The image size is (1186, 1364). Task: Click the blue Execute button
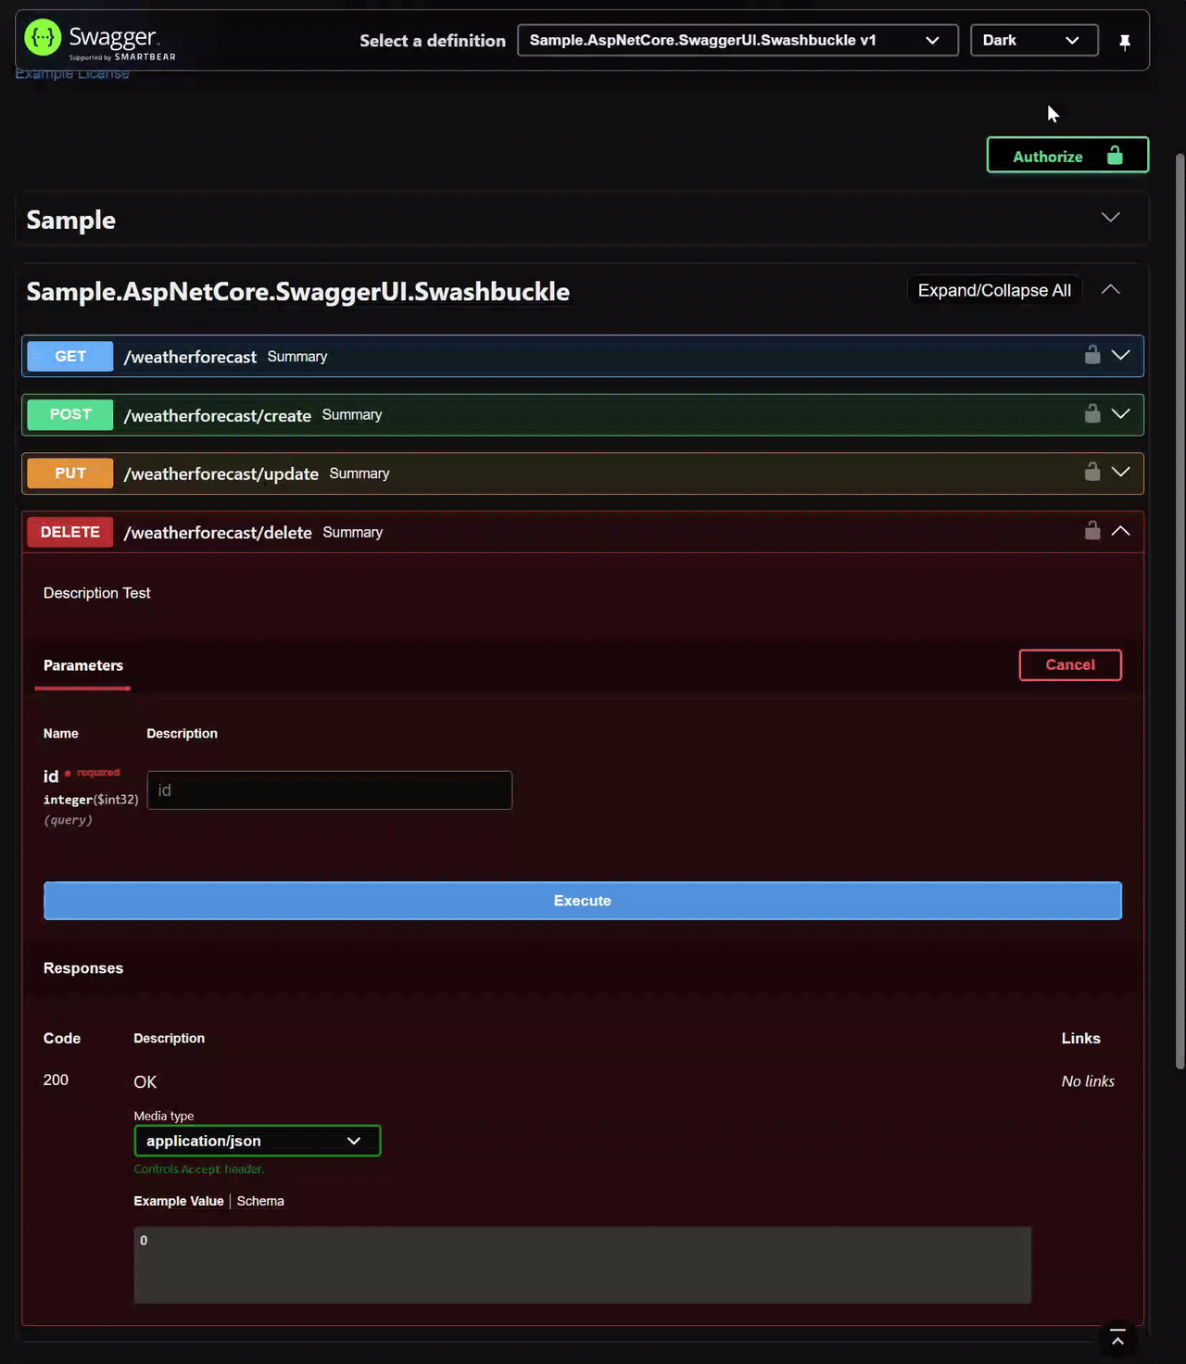[x=583, y=901]
